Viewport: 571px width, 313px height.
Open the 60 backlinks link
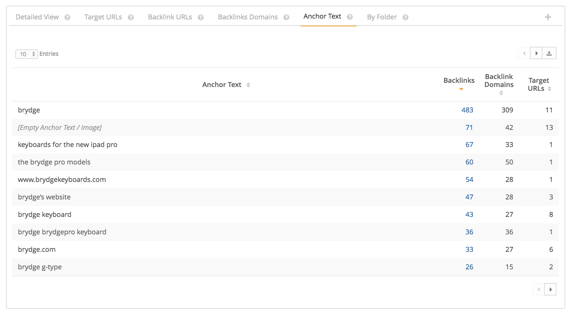pos(469,162)
